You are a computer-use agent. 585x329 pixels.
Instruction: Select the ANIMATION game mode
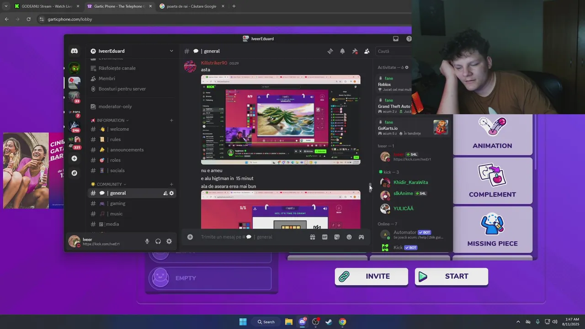492,134
